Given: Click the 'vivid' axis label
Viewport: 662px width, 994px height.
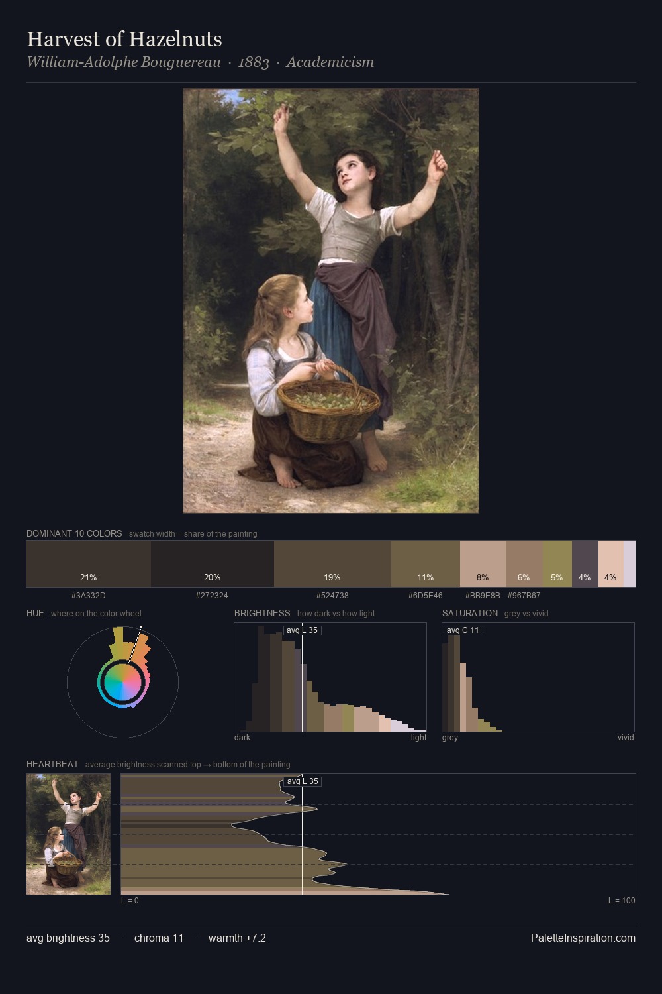Looking at the screenshot, I should point(626,738).
